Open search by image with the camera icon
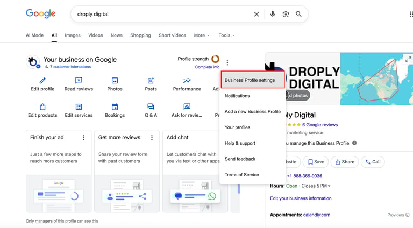Viewport: 413px width, 228px height. (286, 14)
